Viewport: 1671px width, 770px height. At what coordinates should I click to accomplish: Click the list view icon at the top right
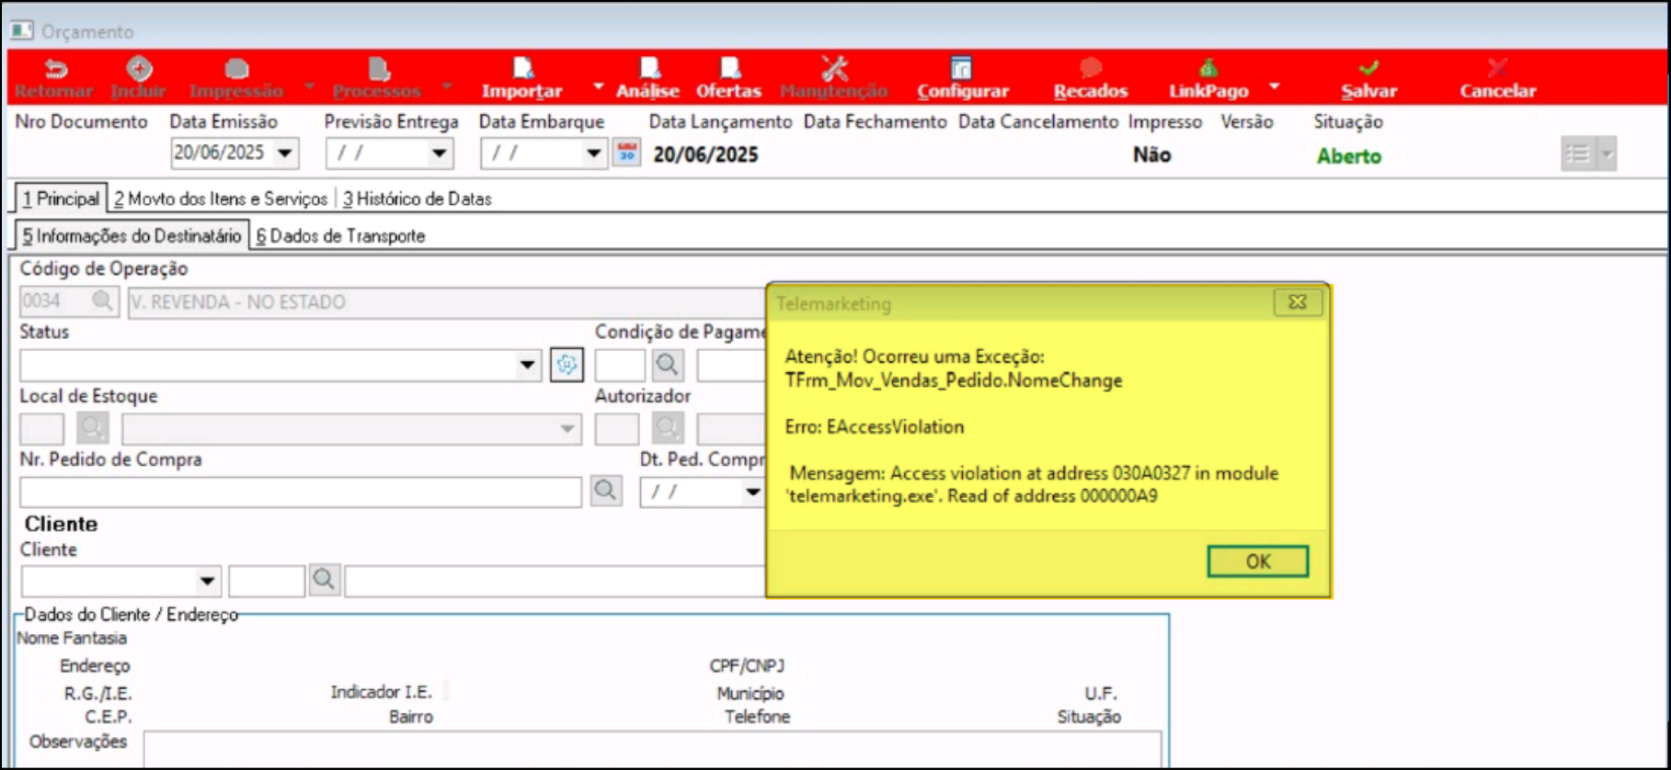coord(1578,154)
